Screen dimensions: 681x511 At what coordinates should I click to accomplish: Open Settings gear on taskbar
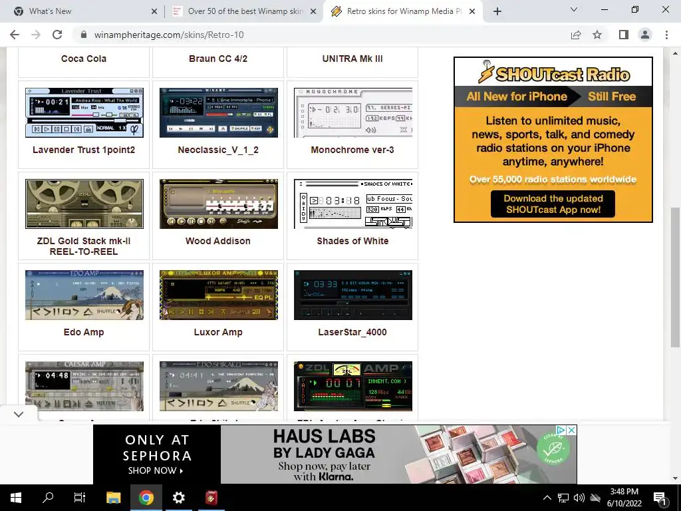point(178,498)
